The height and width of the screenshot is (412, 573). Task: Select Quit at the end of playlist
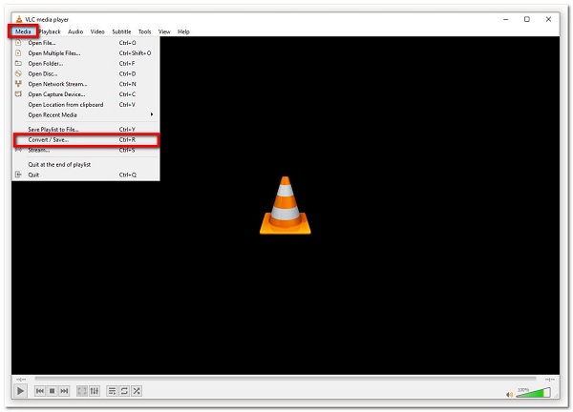pyautogui.click(x=86, y=165)
